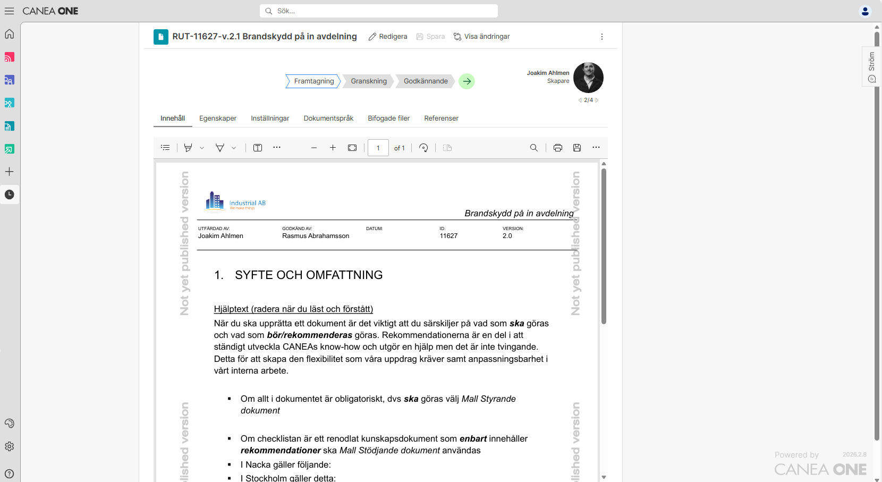
Task: Go to Home in sidebar
Action: (x=9, y=34)
